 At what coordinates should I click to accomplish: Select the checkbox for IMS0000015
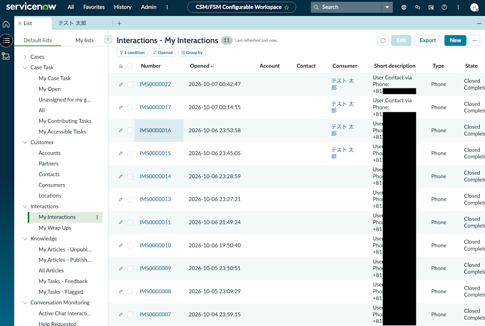130,154
